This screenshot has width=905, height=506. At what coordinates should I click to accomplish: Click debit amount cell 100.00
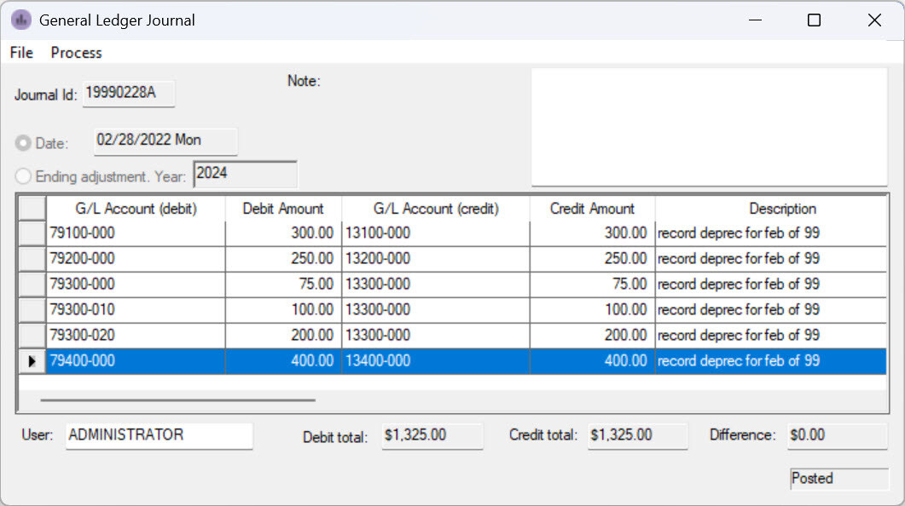pos(283,310)
